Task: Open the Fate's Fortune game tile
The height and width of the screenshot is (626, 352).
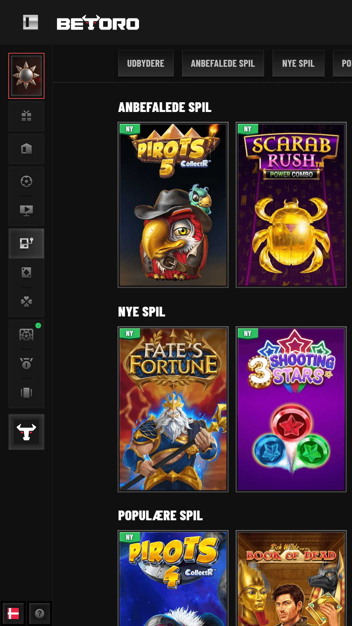Action: (173, 409)
